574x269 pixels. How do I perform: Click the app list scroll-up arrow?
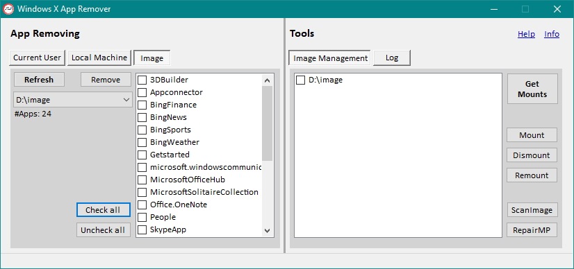click(x=268, y=80)
